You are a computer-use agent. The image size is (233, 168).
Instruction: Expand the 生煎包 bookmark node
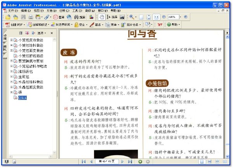(x=11, y=76)
